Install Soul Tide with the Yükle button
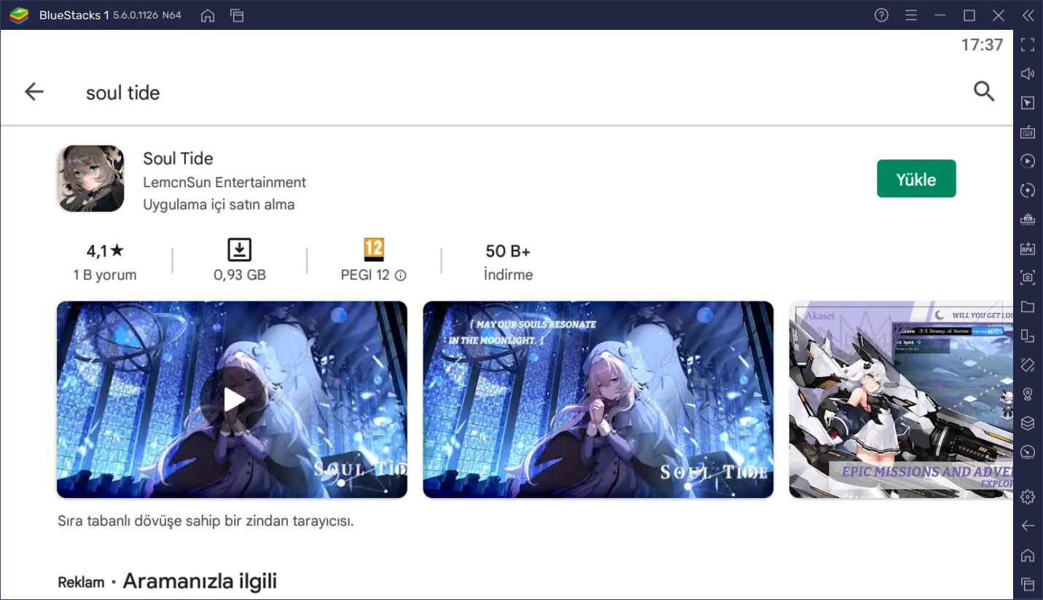 click(x=916, y=178)
